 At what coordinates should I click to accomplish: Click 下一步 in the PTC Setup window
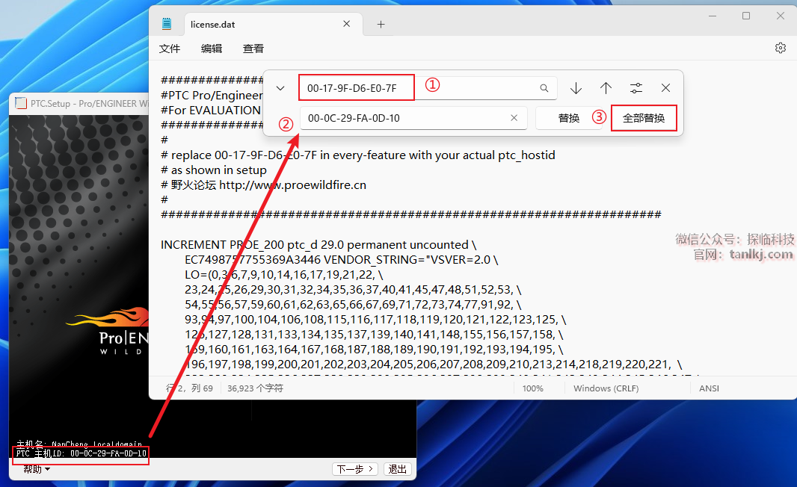click(355, 469)
